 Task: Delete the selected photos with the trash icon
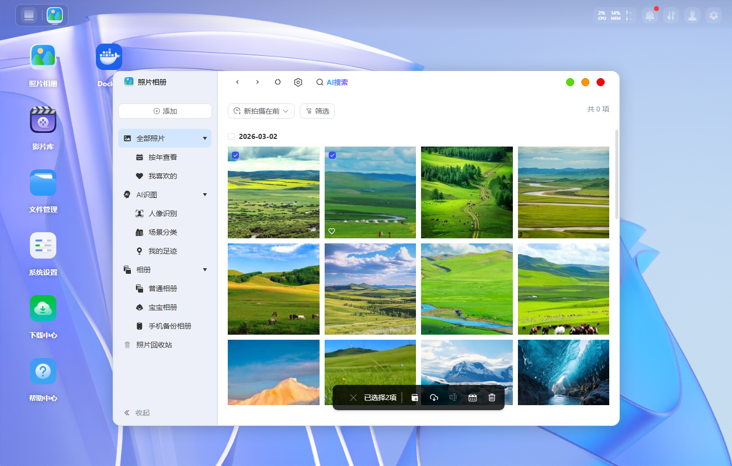pos(492,398)
